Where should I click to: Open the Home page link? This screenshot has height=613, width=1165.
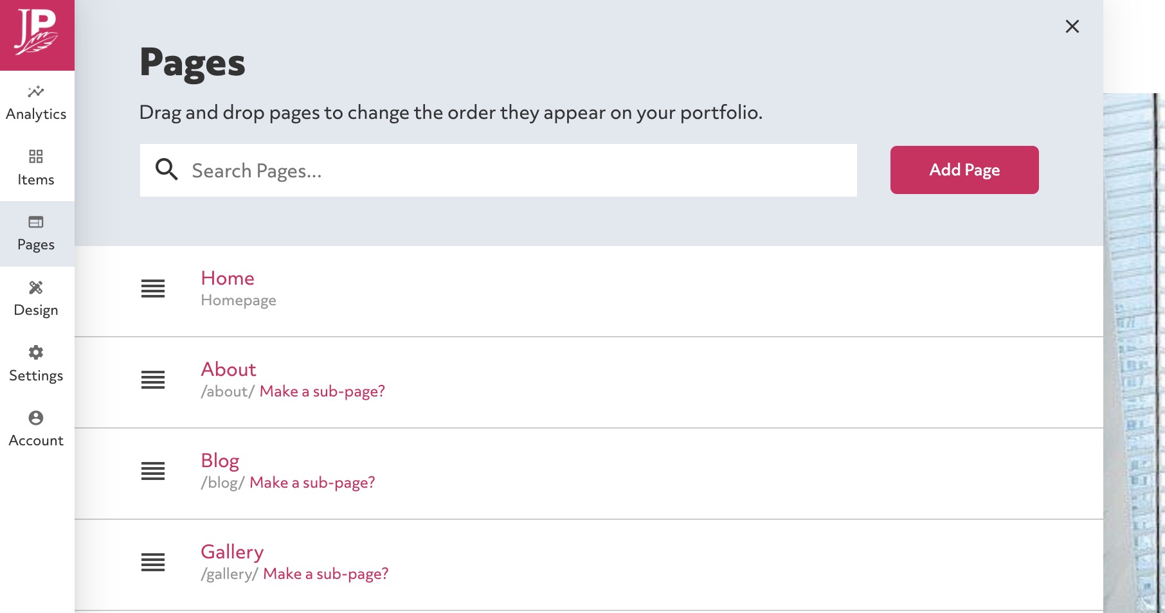tap(228, 278)
